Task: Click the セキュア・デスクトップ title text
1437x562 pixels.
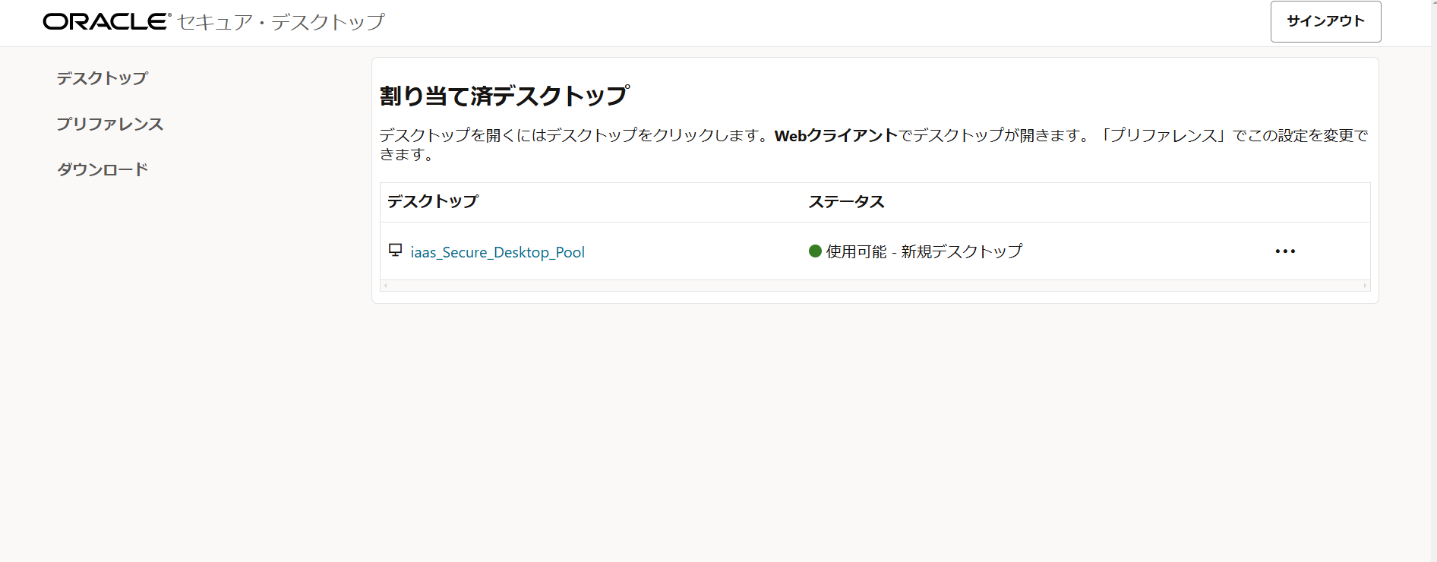Action: pos(281,22)
